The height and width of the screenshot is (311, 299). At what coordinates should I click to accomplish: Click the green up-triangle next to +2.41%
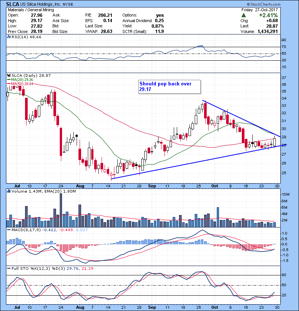pos(244,15)
